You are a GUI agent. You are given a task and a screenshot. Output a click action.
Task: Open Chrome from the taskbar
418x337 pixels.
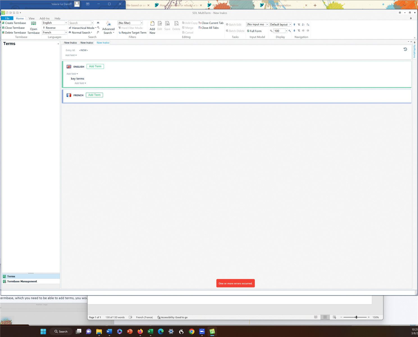pyautogui.click(x=192, y=331)
